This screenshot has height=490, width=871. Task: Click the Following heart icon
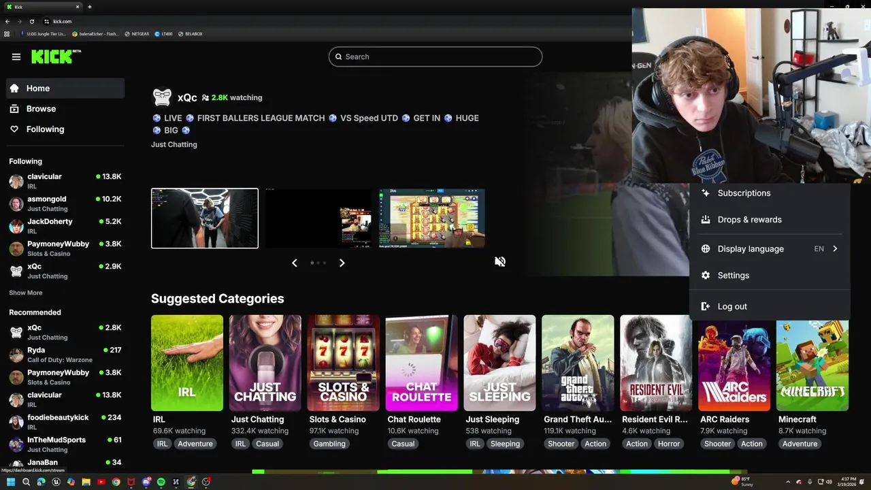coord(14,129)
